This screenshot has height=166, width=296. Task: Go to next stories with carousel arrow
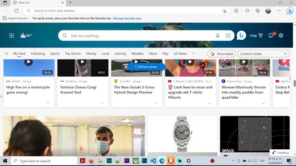point(290,78)
